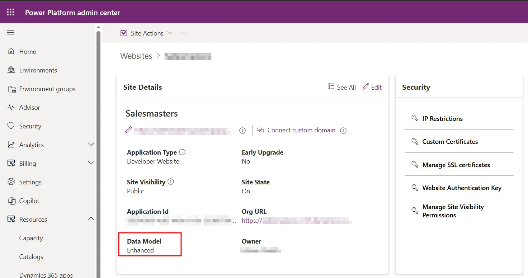Click the See All list icon

click(331, 87)
